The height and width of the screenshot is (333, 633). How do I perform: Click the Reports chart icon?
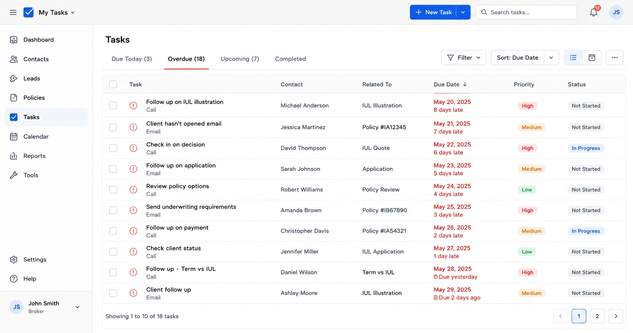[14, 156]
